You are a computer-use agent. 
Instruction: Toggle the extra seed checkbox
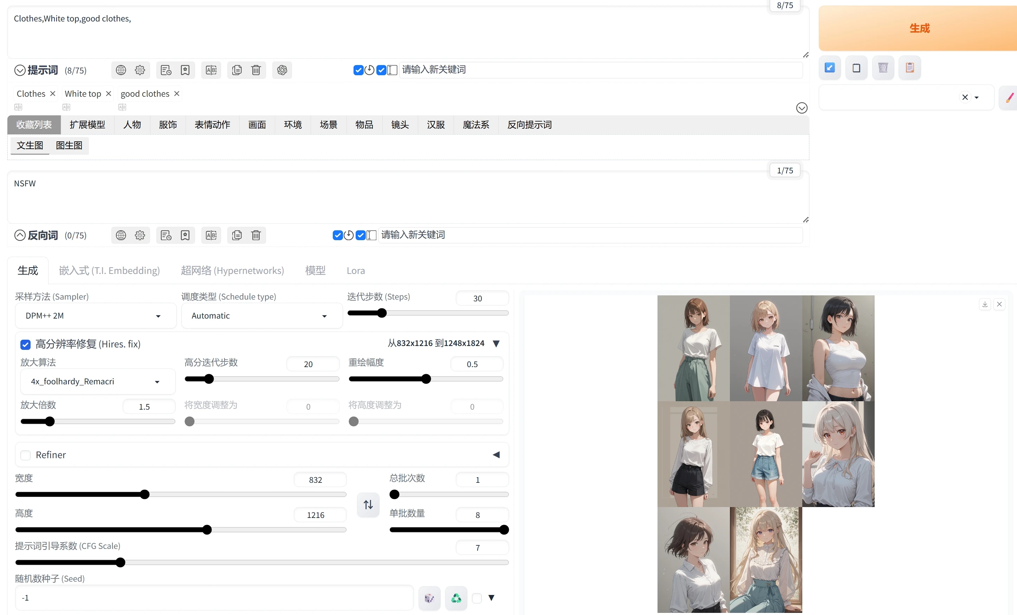(477, 598)
